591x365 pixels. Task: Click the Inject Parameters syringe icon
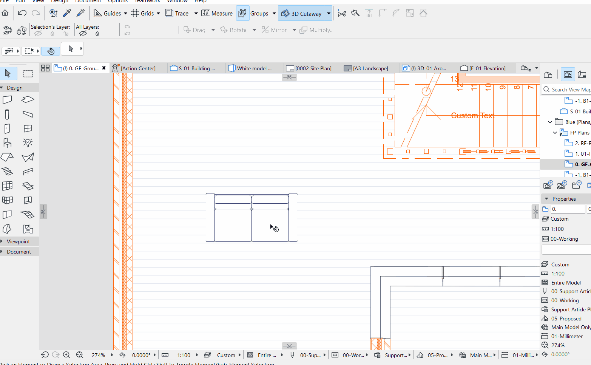80,13
